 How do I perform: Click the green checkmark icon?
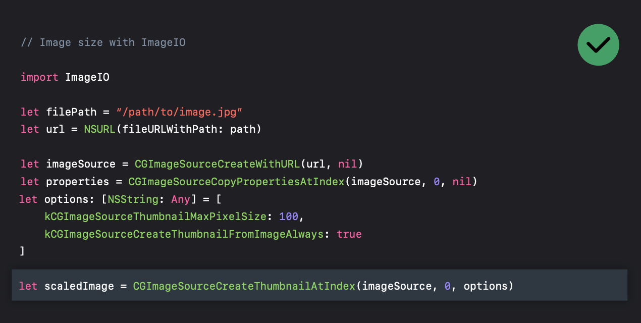coord(598,45)
